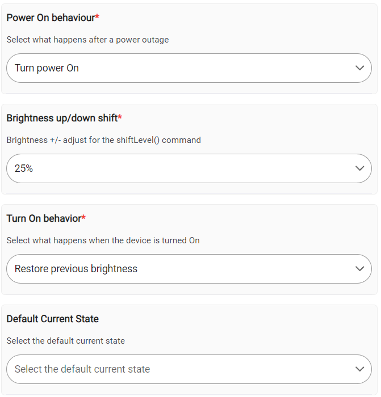Click the shiftLevel() command description text
The height and width of the screenshot is (397, 381).
103,140
